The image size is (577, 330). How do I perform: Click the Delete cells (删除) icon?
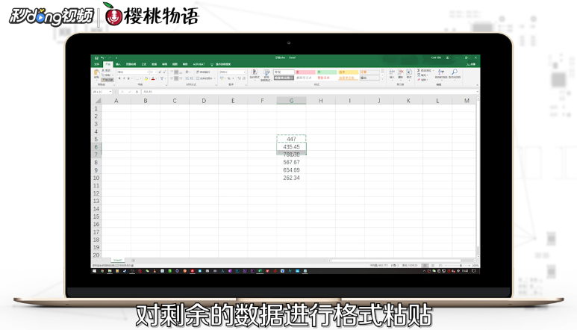click(x=400, y=74)
